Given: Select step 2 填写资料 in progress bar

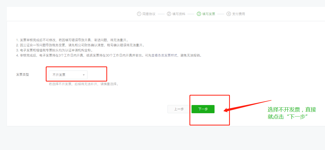Looking at the screenshot, I should click(x=176, y=14).
